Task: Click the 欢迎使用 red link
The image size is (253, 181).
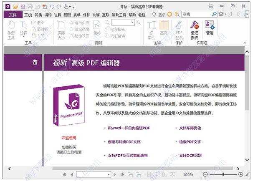Action: [69, 138]
